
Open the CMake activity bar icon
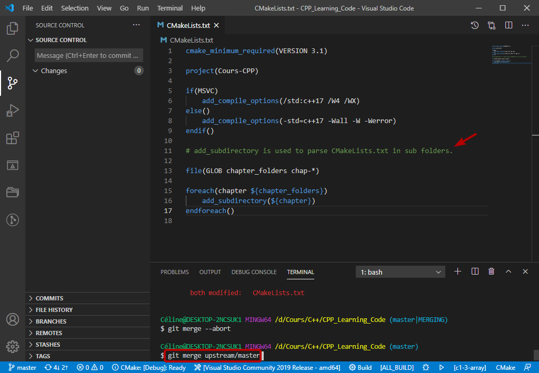[13, 165]
